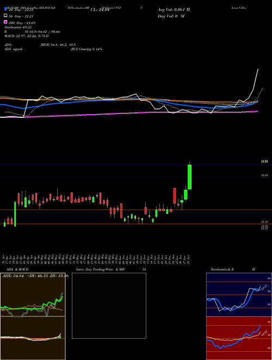Click the blue 20 Day legend swatch

point(6,9)
